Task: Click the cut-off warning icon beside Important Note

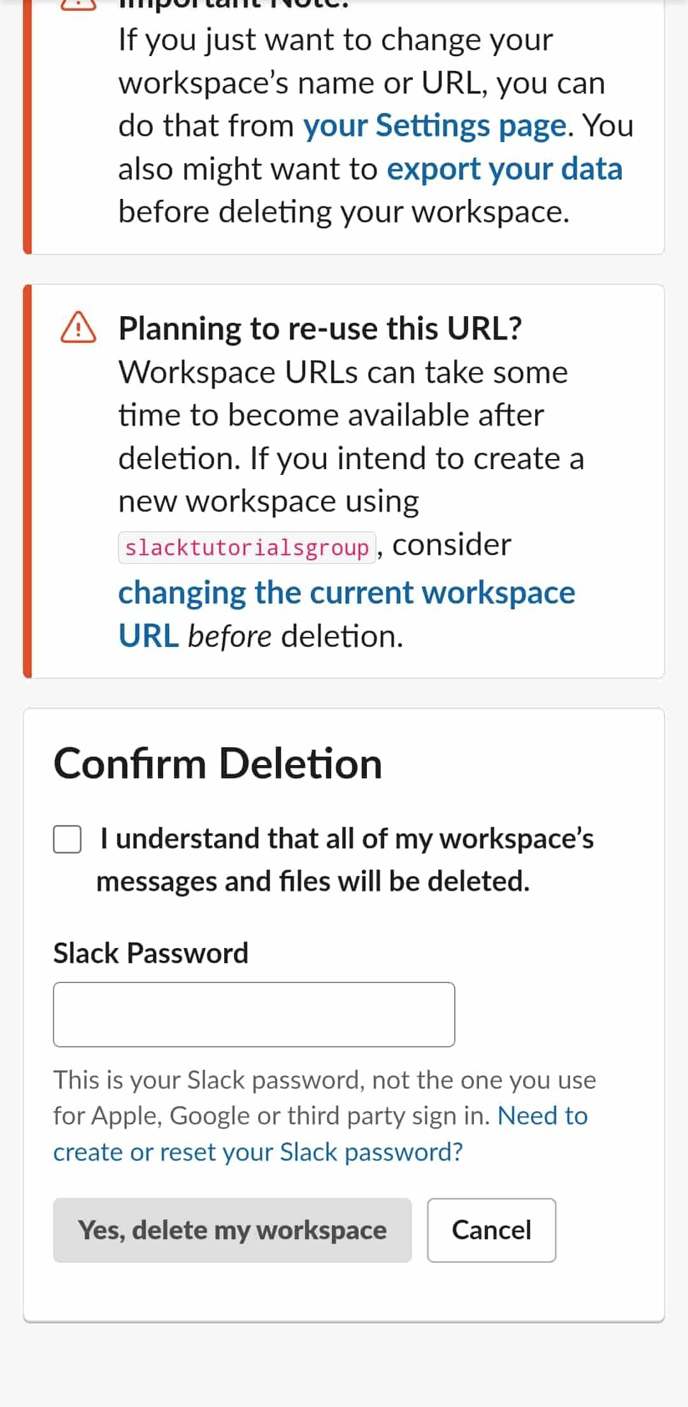Action: pyautogui.click(x=78, y=5)
